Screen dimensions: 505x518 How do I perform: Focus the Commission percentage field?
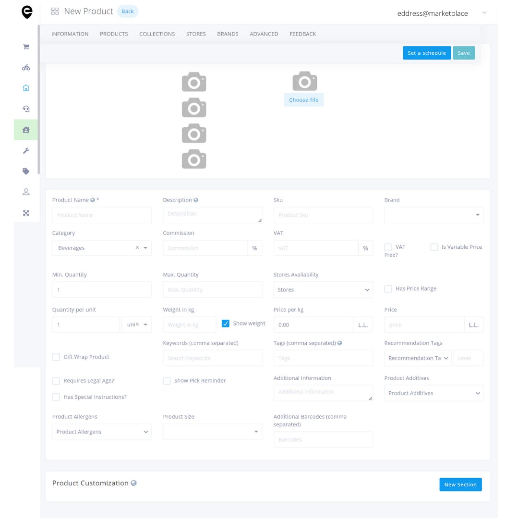coord(205,248)
